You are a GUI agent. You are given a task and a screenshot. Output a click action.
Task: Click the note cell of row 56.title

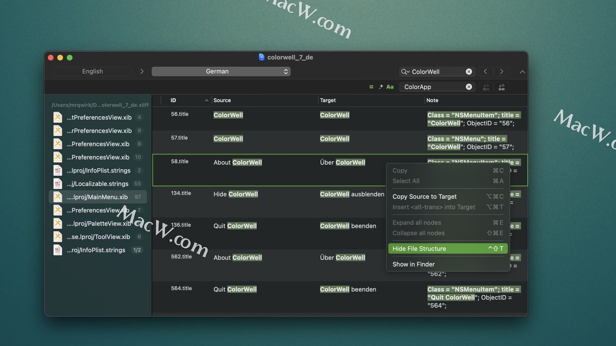pyautogui.click(x=474, y=119)
